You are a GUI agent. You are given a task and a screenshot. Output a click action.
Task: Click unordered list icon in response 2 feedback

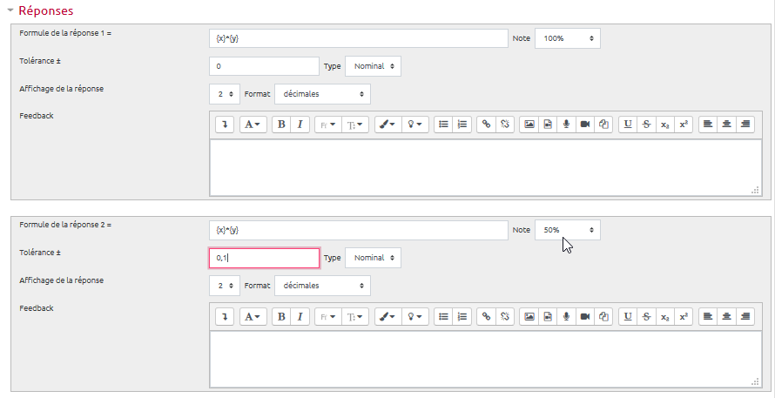pos(443,317)
